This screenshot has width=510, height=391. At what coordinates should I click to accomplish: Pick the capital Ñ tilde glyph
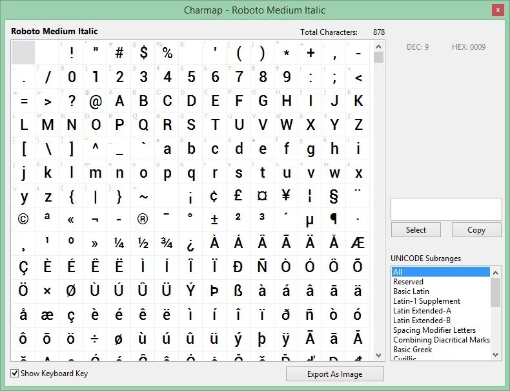[263, 268]
